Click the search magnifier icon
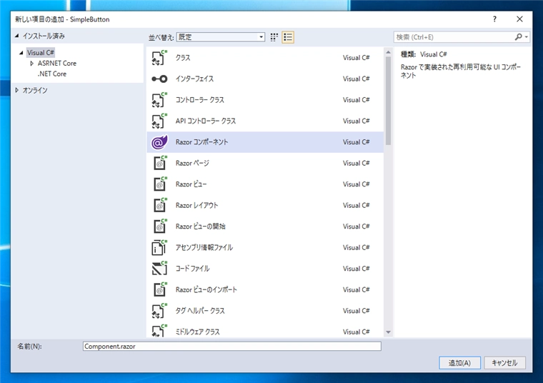This screenshot has height=383, width=543. [x=518, y=36]
